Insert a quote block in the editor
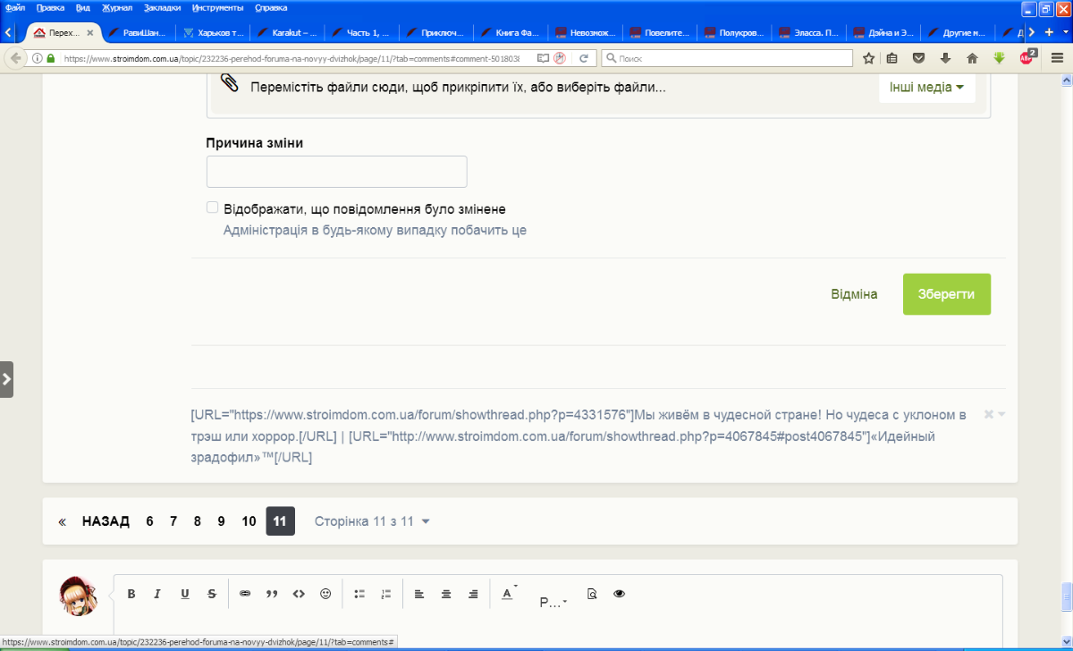 272,594
